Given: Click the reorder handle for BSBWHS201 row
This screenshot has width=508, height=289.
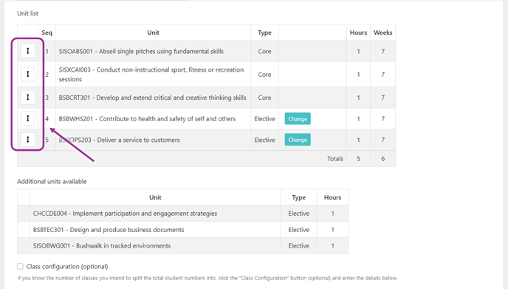Looking at the screenshot, I should click(x=28, y=118).
